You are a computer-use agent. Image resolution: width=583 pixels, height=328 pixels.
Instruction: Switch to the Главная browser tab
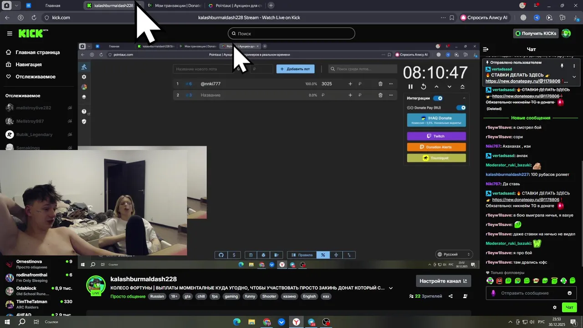52,5
